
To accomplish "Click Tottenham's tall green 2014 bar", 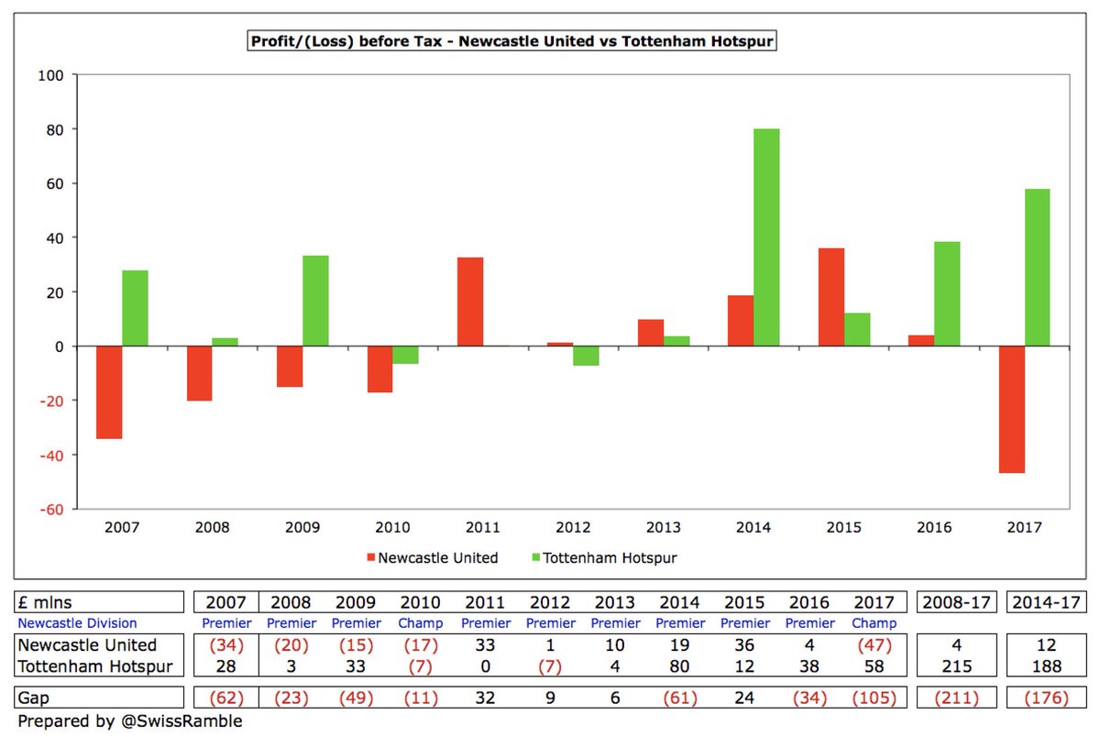I will click(766, 237).
